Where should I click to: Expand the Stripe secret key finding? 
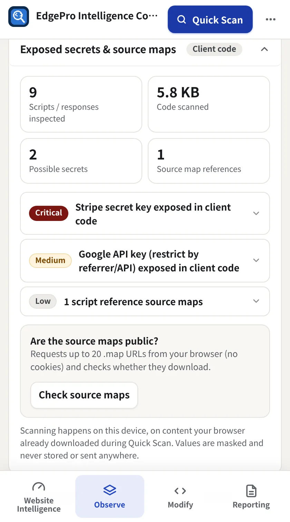coord(145,214)
